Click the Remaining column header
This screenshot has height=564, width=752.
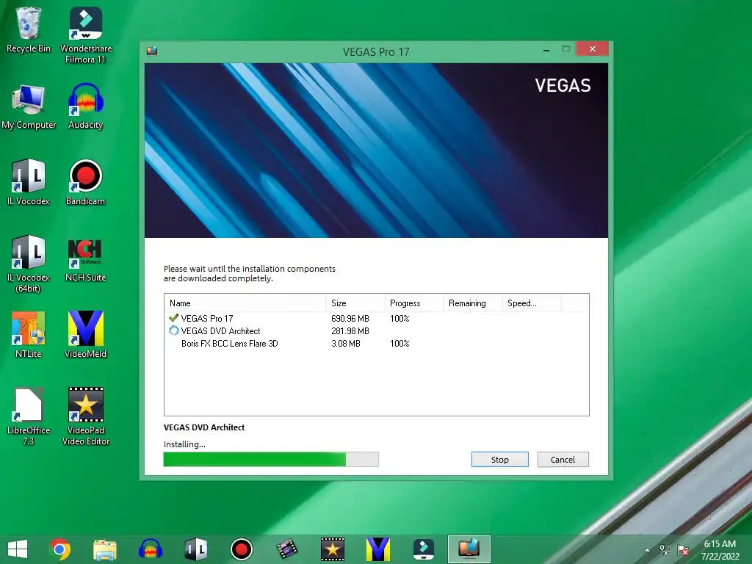click(473, 303)
